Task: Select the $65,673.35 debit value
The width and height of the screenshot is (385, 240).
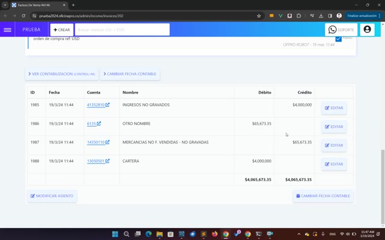Action: [x=262, y=124]
